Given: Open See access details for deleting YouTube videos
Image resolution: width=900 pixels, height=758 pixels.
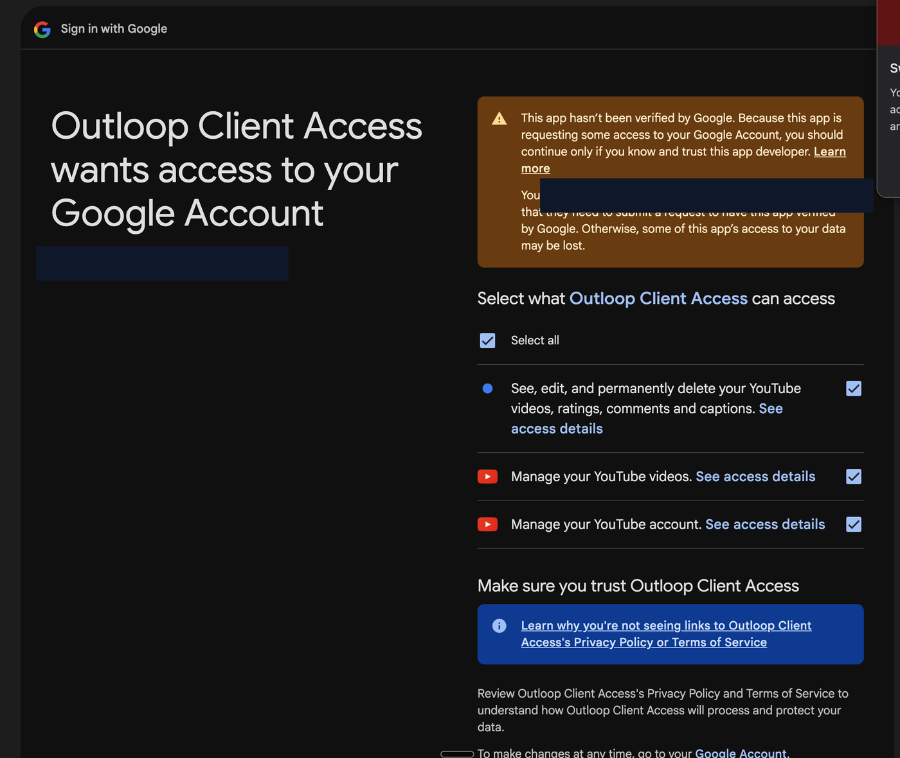Looking at the screenshot, I should pyautogui.click(x=557, y=428).
